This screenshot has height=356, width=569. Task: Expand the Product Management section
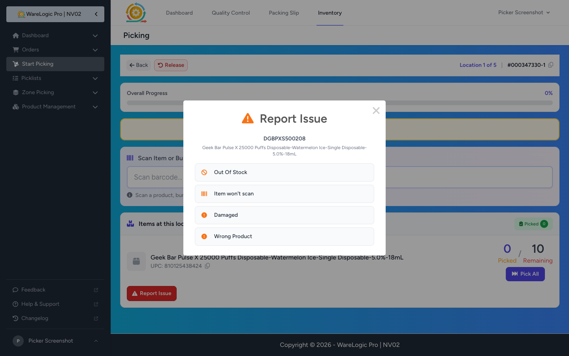point(95,107)
